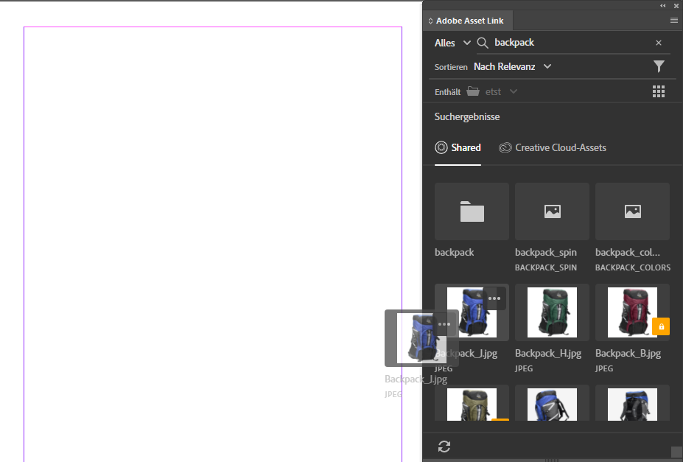The width and height of the screenshot is (683, 462).
Task: Clear the search with the X button
Action: 658,42
